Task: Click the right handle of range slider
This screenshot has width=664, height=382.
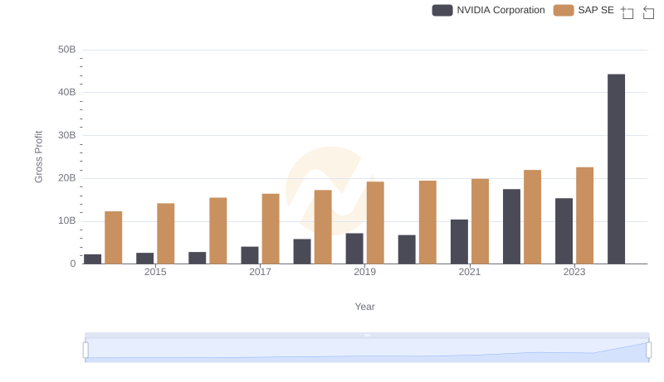Action: (648, 350)
